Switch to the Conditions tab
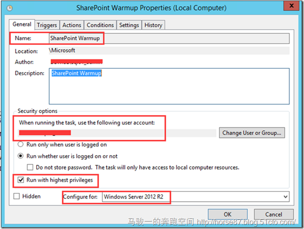304x229 pixels. click(x=100, y=25)
